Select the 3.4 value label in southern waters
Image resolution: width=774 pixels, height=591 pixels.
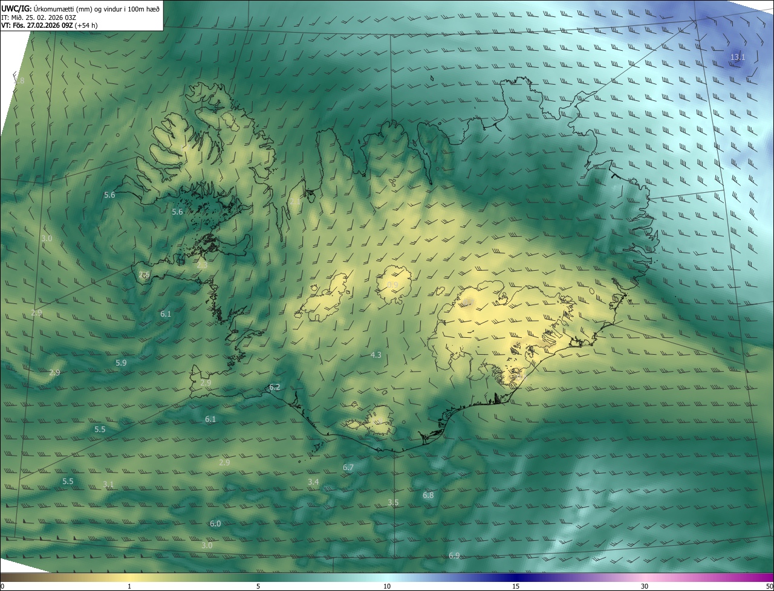pos(313,482)
